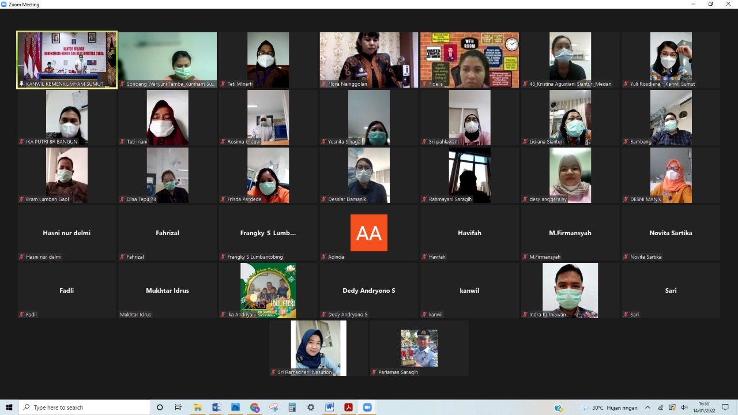Click the Cortana circle icon
The height and width of the screenshot is (415, 738).
tap(160, 408)
